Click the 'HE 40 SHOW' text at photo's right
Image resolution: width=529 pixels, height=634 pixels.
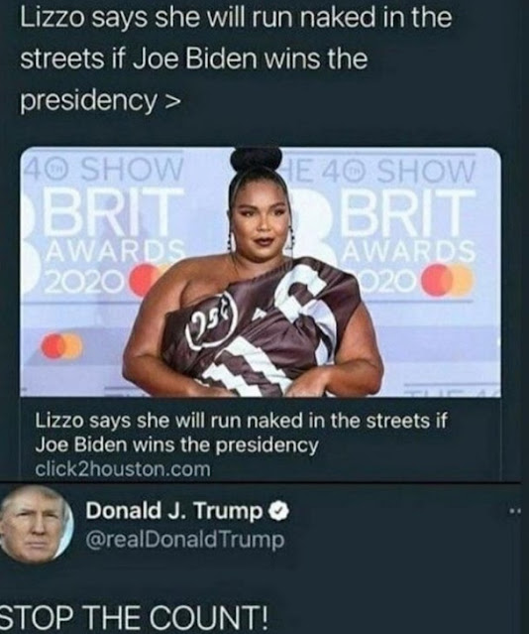click(378, 171)
